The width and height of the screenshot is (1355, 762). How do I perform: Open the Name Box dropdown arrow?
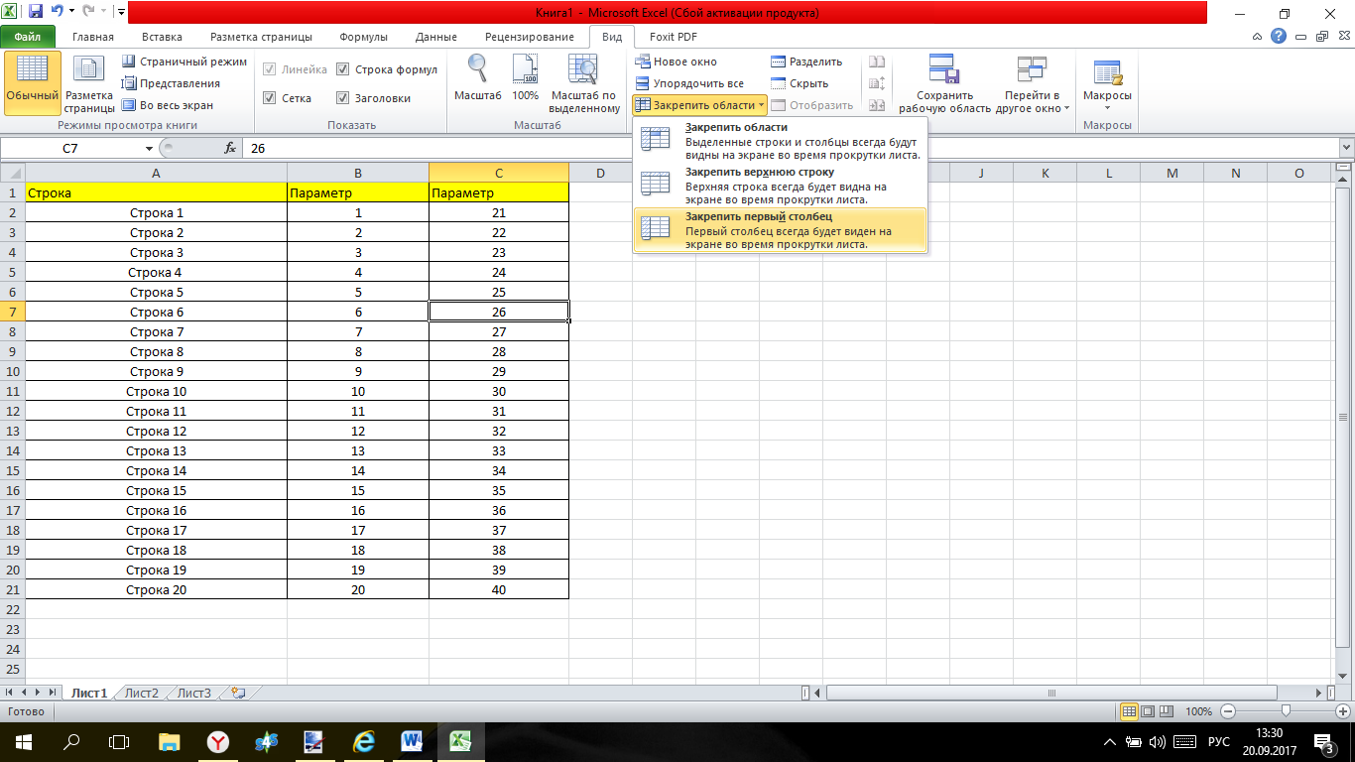coord(149,148)
